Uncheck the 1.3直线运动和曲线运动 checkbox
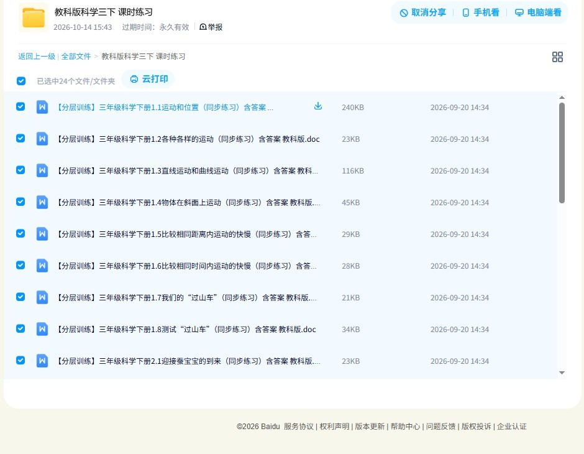 [21, 170]
